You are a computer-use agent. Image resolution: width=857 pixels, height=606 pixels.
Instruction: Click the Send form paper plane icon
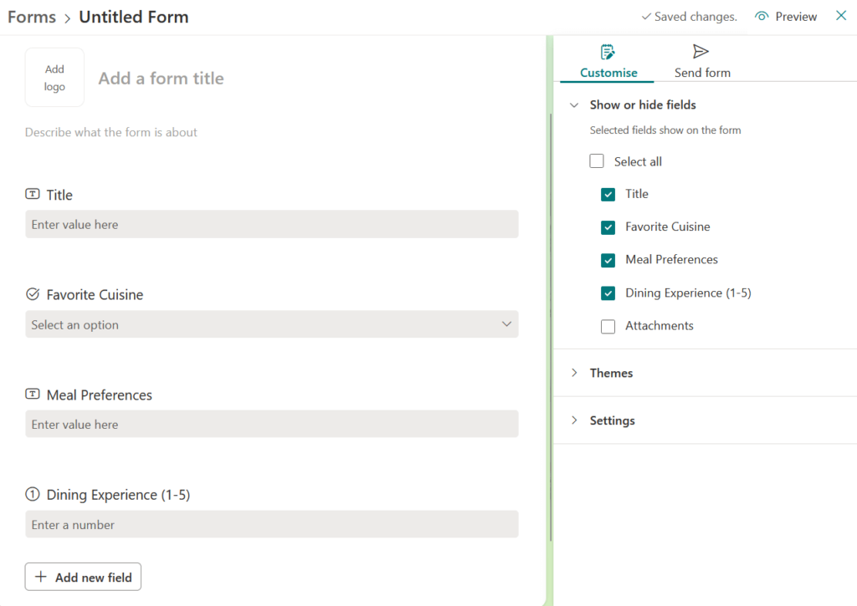[x=700, y=51]
